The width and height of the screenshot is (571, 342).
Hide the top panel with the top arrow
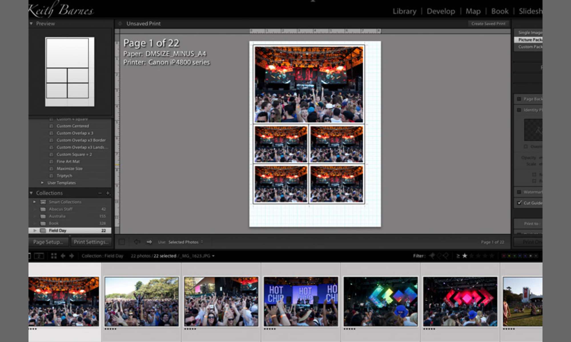pos(313,1)
